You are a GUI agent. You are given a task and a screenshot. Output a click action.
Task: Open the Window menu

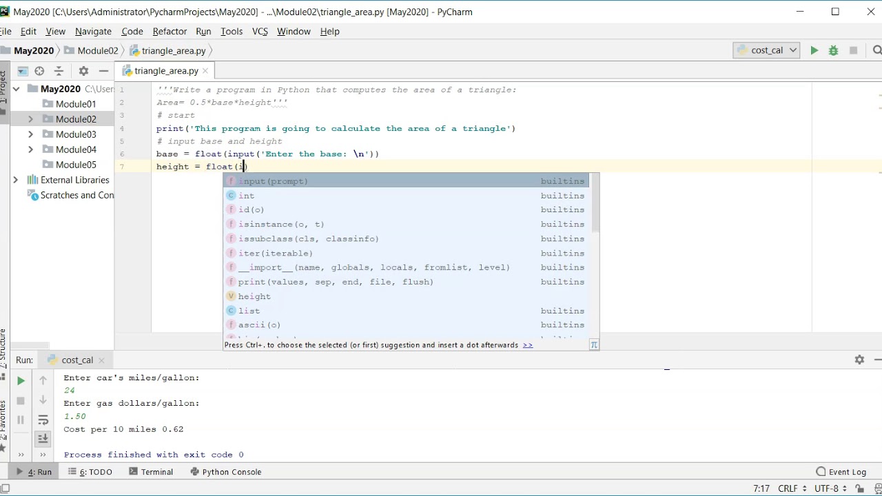294,31
